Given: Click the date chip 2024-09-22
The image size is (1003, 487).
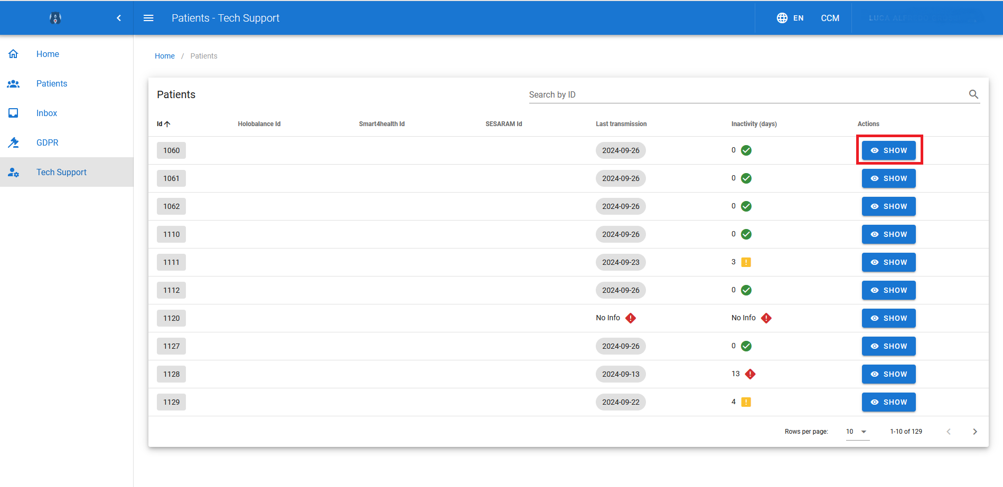Looking at the screenshot, I should pyautogui.click(x=621, y=402).
